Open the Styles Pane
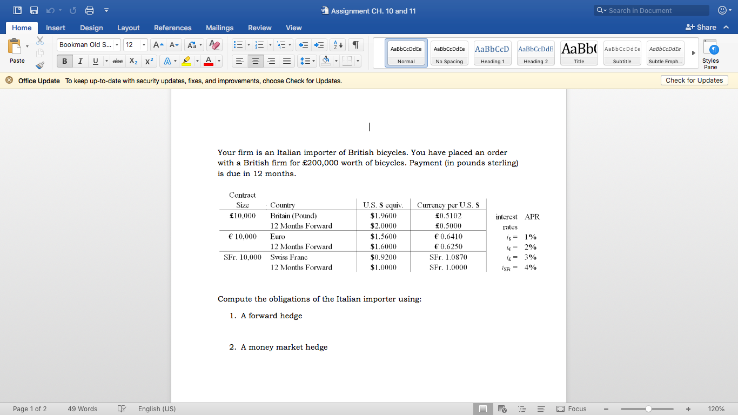Screen dimensions: 738x415 coord(710,53)
